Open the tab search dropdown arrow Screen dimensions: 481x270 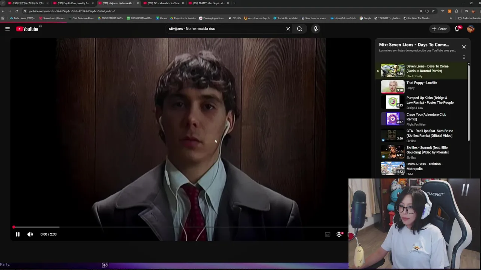click(x=3, y=3)
